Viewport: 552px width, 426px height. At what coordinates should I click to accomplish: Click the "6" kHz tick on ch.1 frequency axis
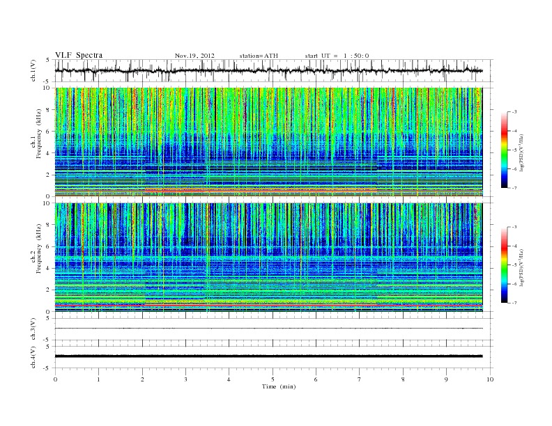click(49, 132)
